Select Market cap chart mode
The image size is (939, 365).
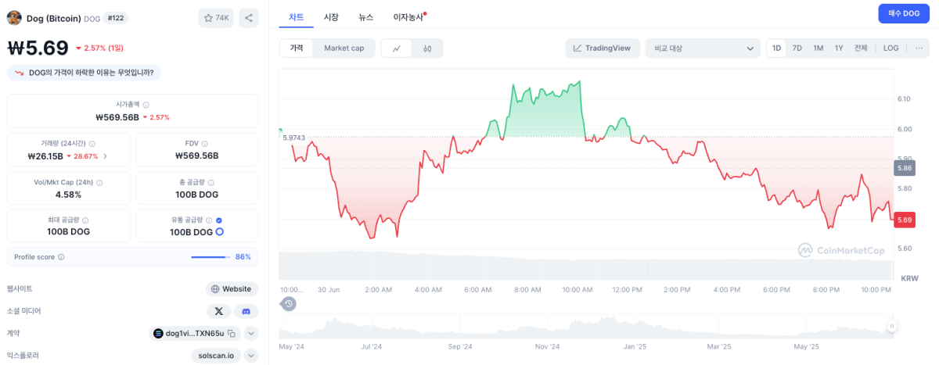pyautogui.click(x=344, y=48)
